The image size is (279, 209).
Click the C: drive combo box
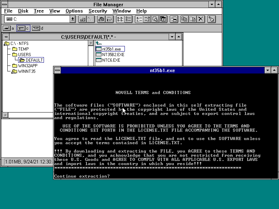click(x=38, y=19)
